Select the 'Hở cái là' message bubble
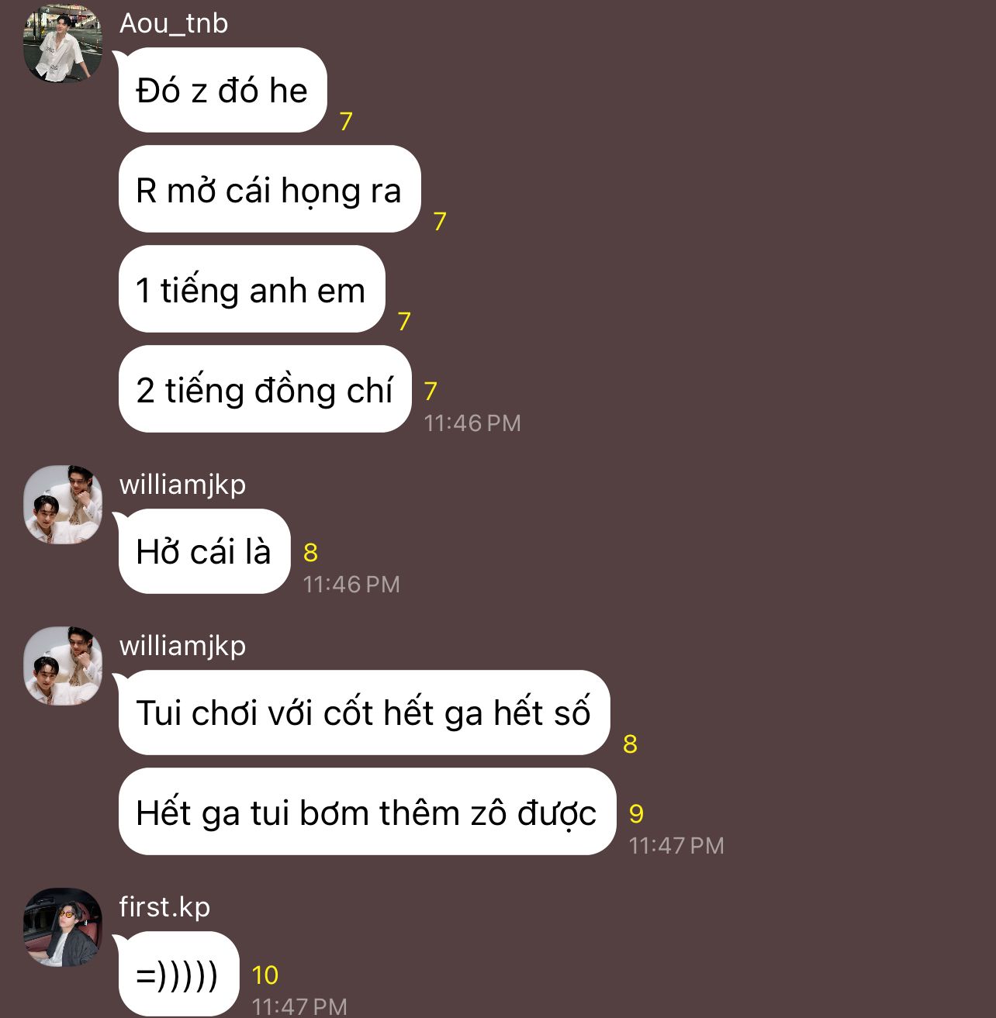Screen dimensions: 996x1018 204,551
